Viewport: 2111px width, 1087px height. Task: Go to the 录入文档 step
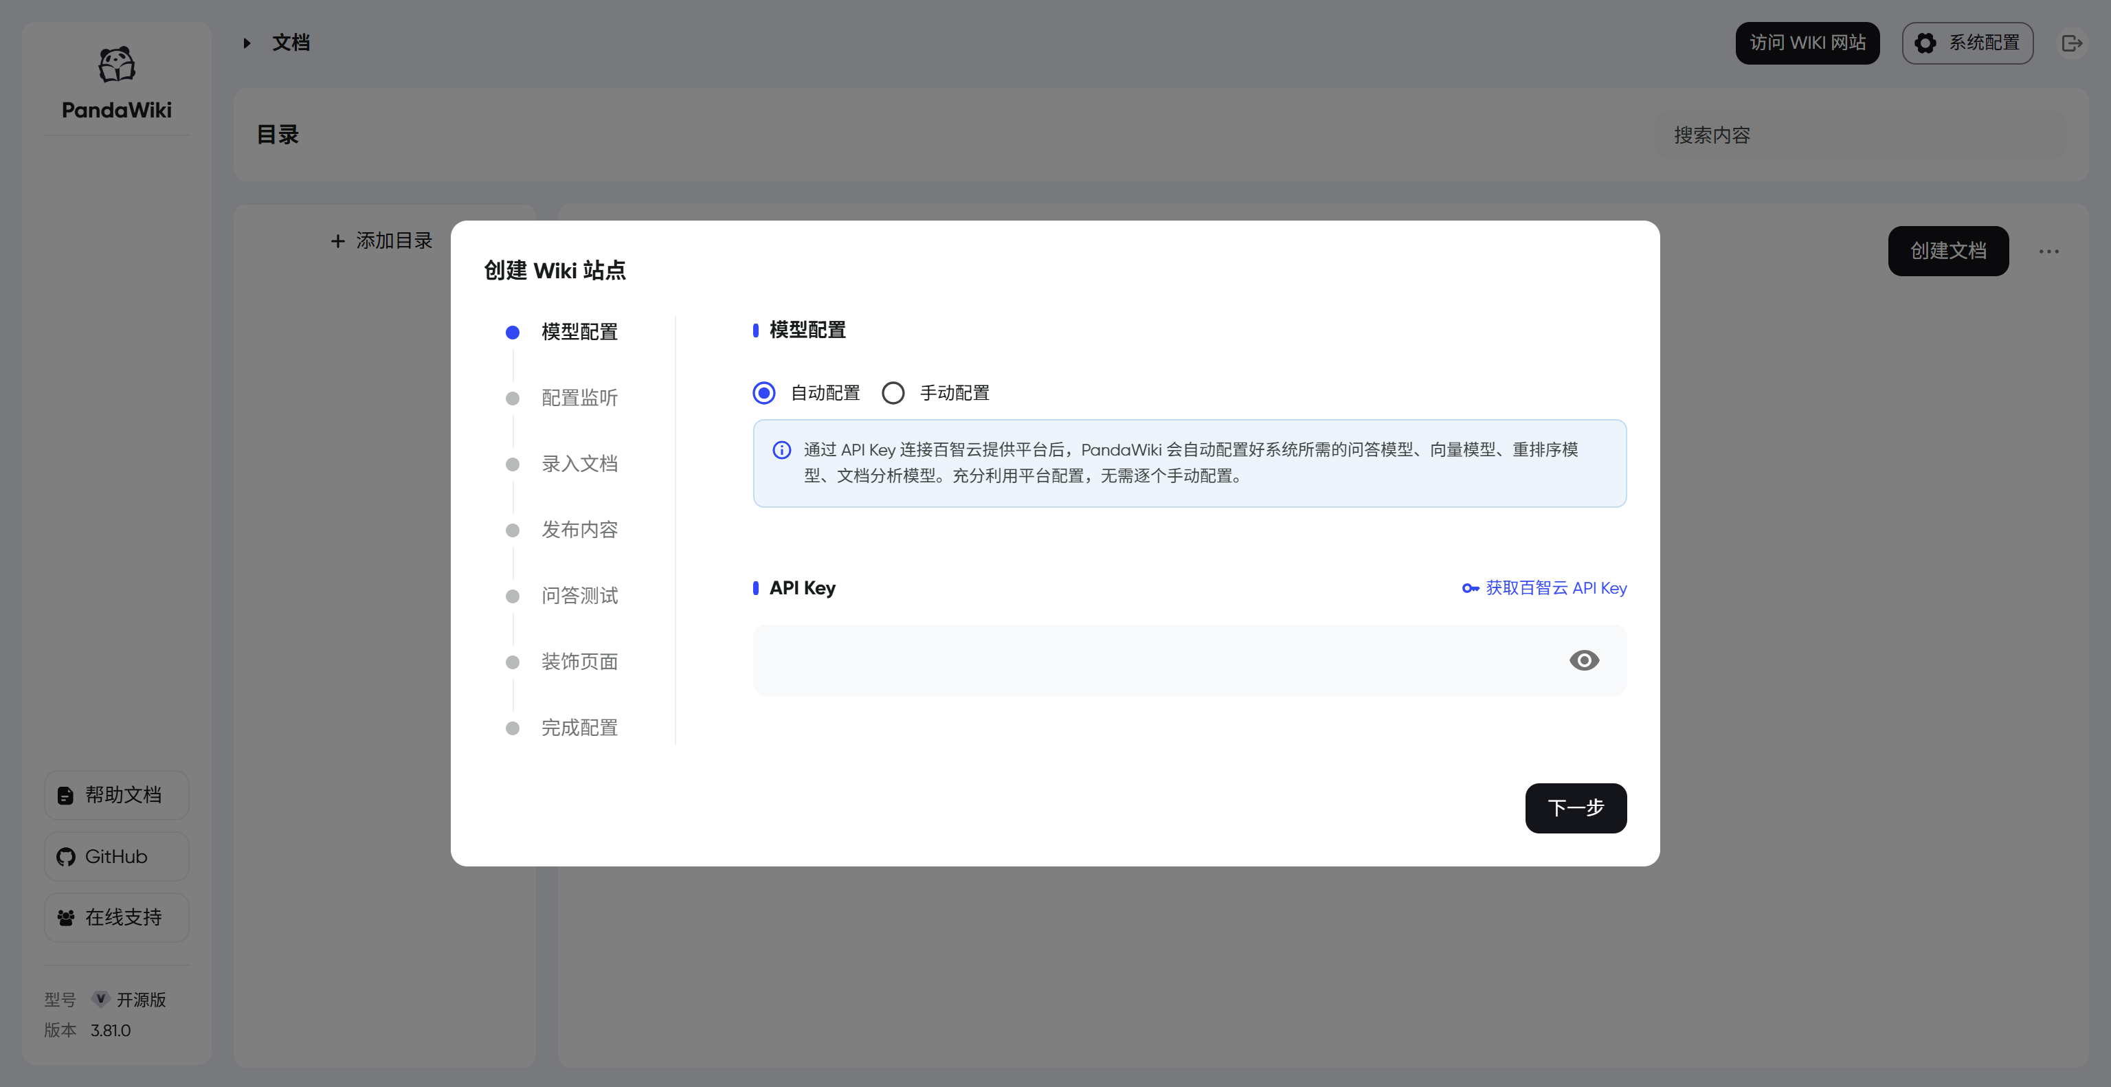[579, 464]
